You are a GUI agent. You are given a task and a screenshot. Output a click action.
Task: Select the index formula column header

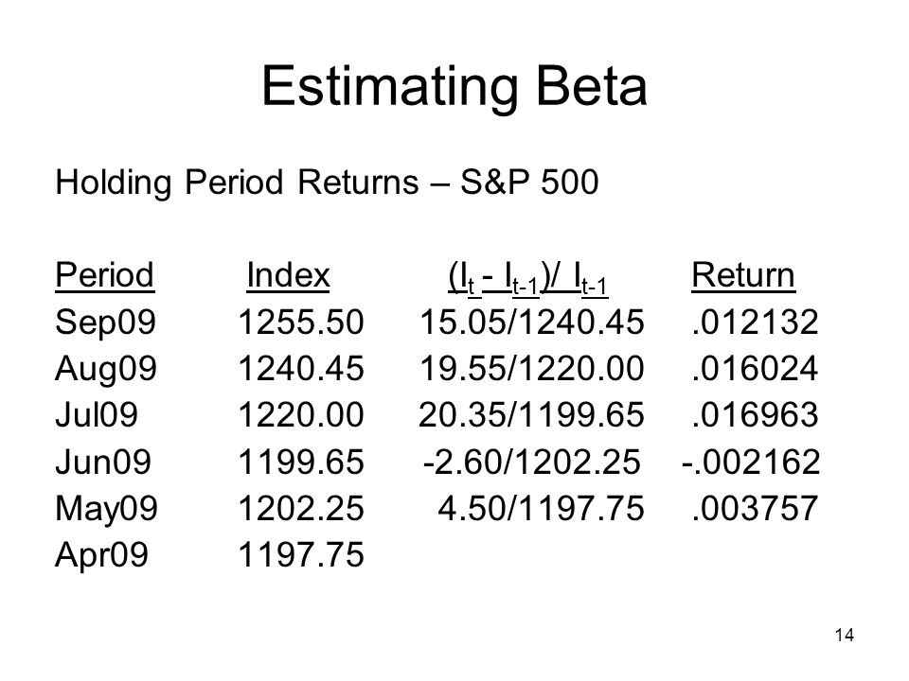[x=527, y=278]
